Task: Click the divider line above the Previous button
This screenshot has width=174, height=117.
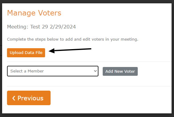Action: click(x=89, y=86)
